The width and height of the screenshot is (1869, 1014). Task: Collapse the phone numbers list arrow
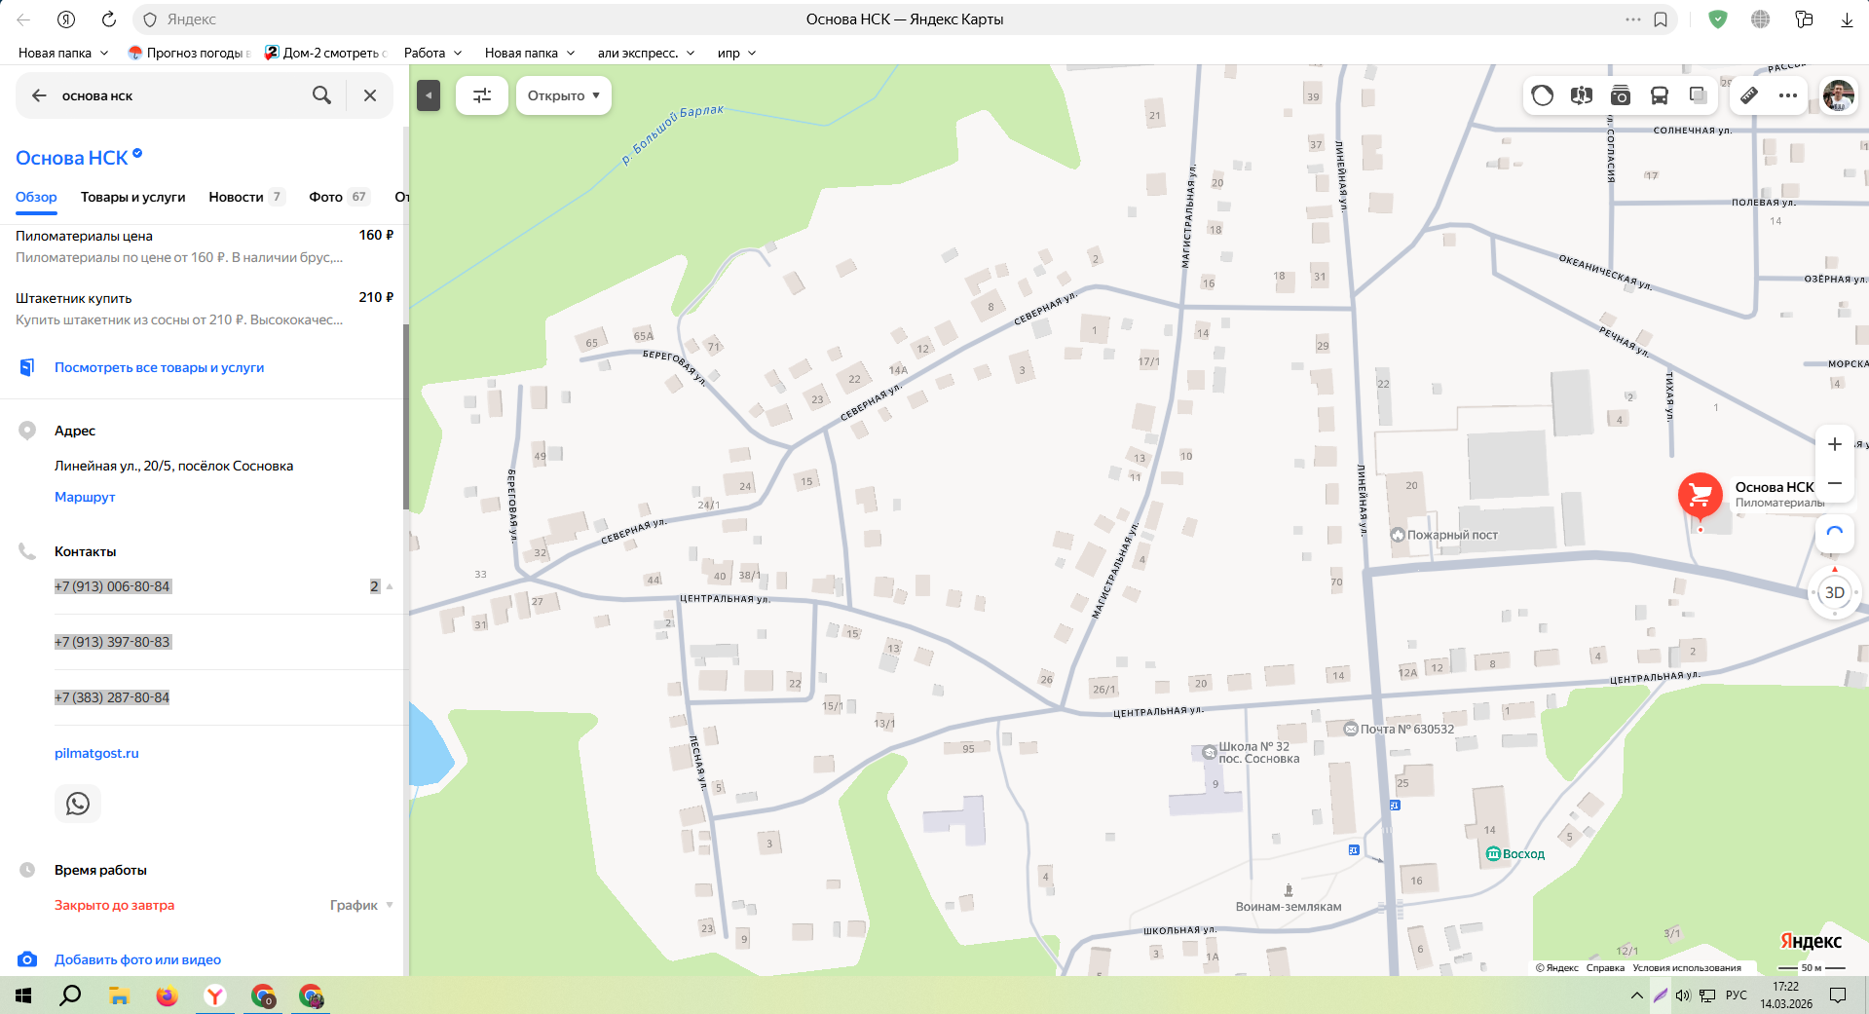390,586
